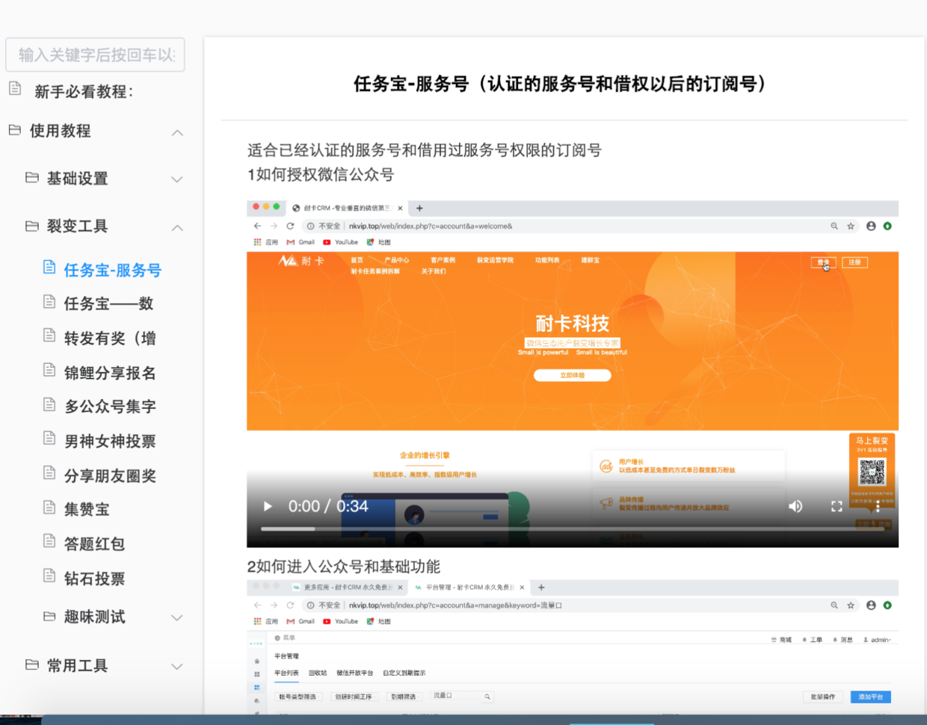Click the 基础设置 folder icon

tap(32, 178)
